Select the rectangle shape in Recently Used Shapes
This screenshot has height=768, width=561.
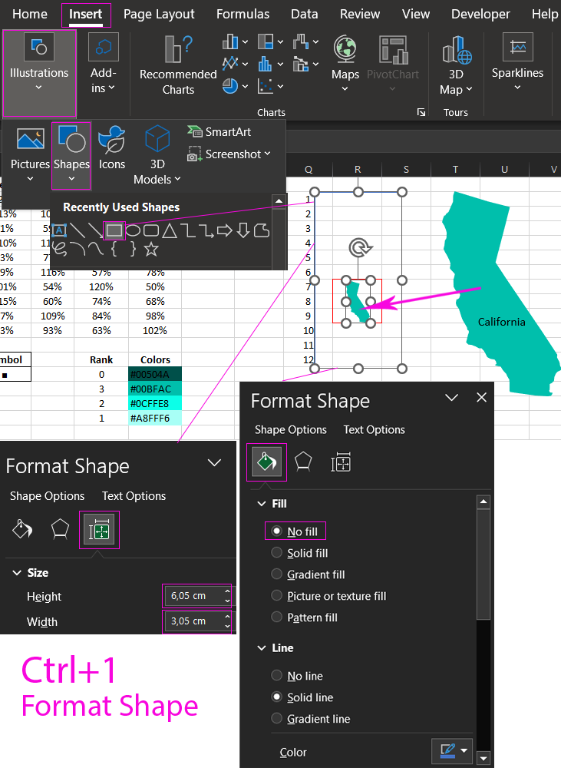(114, 230)
